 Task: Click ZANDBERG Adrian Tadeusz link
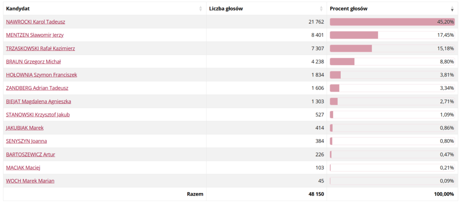pyautogui.click(x=37, y=88)
